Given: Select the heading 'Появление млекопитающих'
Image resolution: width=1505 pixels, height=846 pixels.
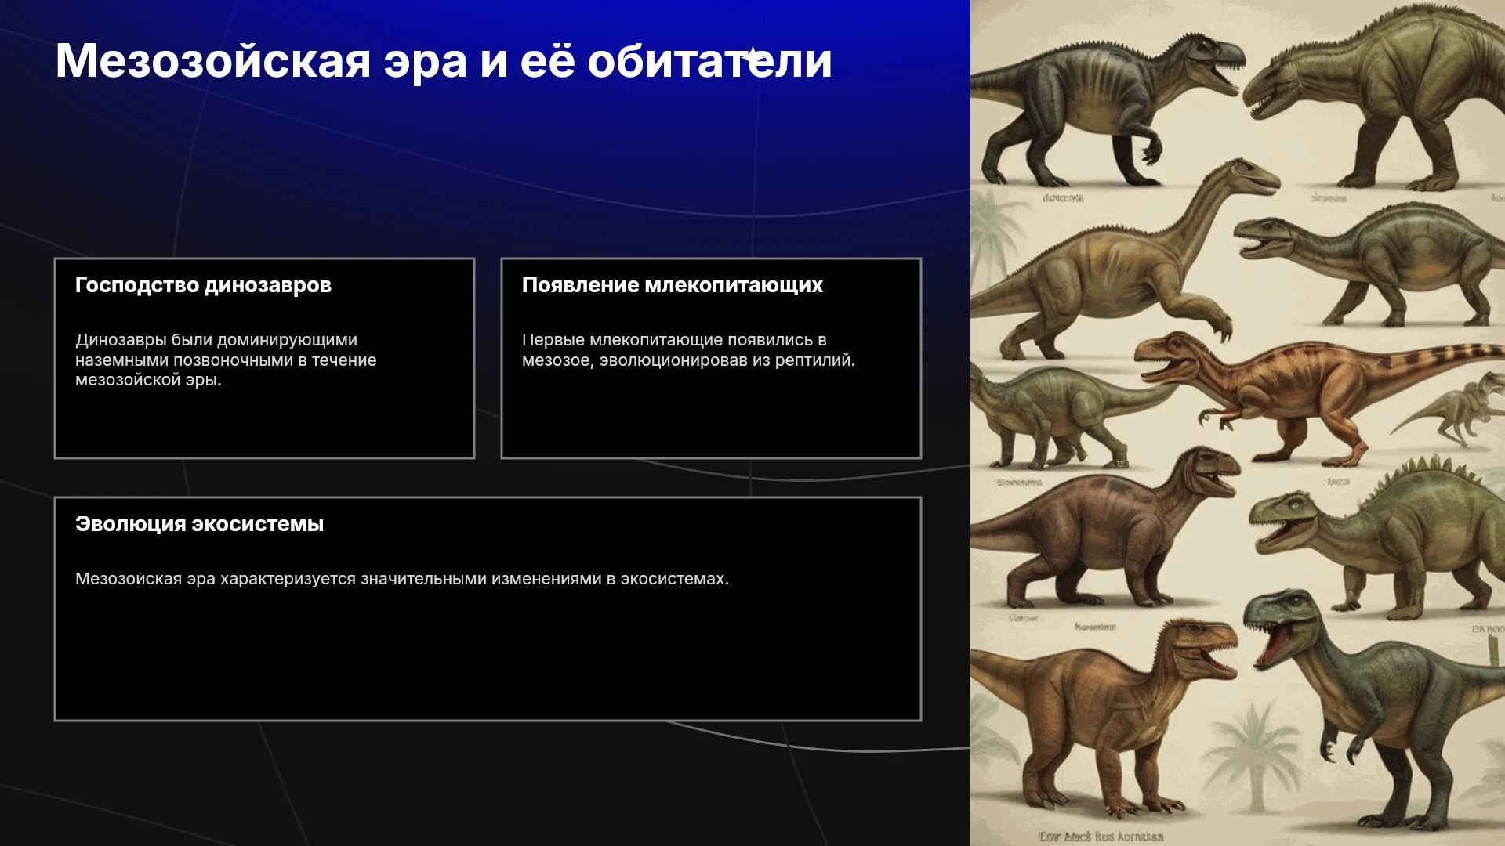Looking at the screenshot, I should (x=672, y=285).
